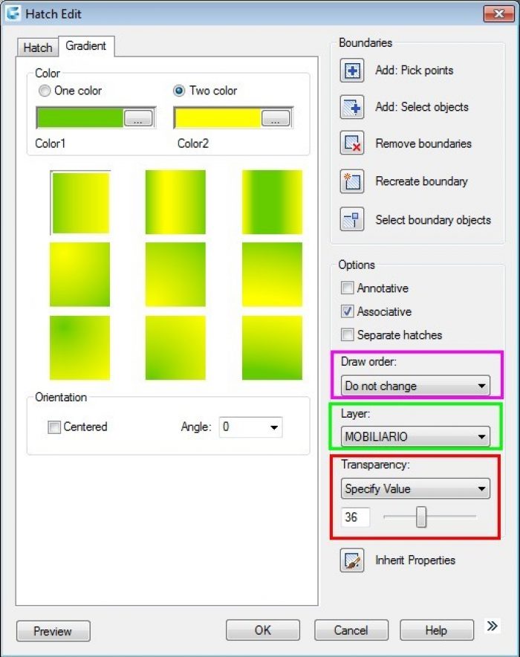The image size is (520, 657).
Task: Click the Preview button
Action: tap(53, 631)
